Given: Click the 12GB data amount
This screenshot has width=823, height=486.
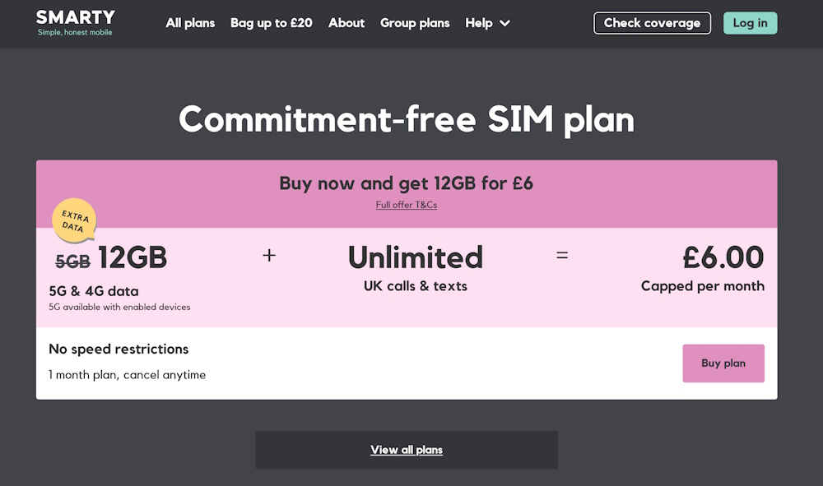Looking at the screenshot, I should (132, 257).
